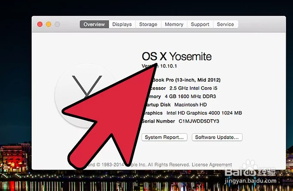The width and height of the screenshot is (293, 191).
Task: Open the Service tab
Action: (226, 24)
